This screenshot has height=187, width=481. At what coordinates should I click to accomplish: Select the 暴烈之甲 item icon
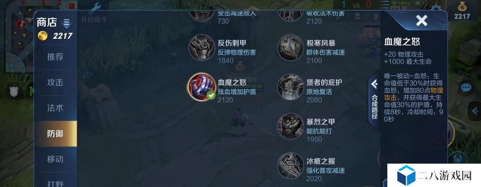[x=290, y=126]
